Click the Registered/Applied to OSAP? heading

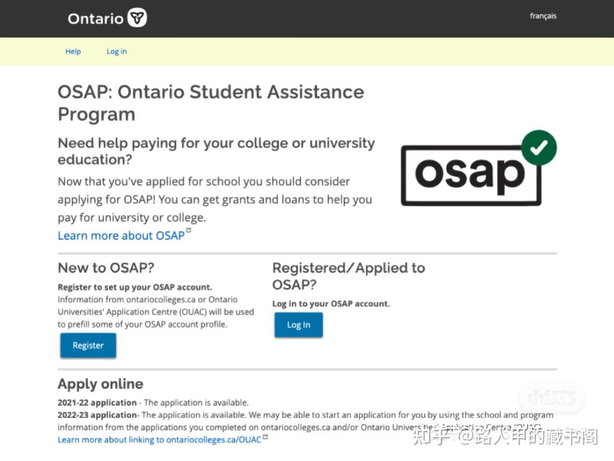coord(348,276)
